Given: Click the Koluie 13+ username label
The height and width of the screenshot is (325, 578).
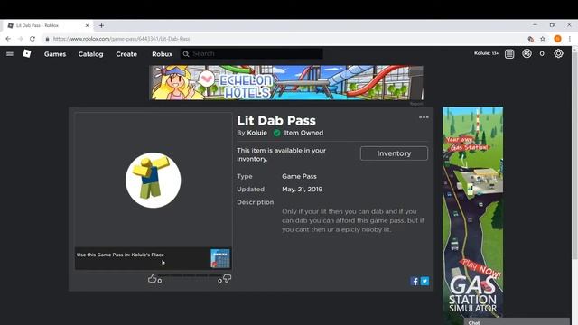Looking at the screenshot, I should pos(486,53).
